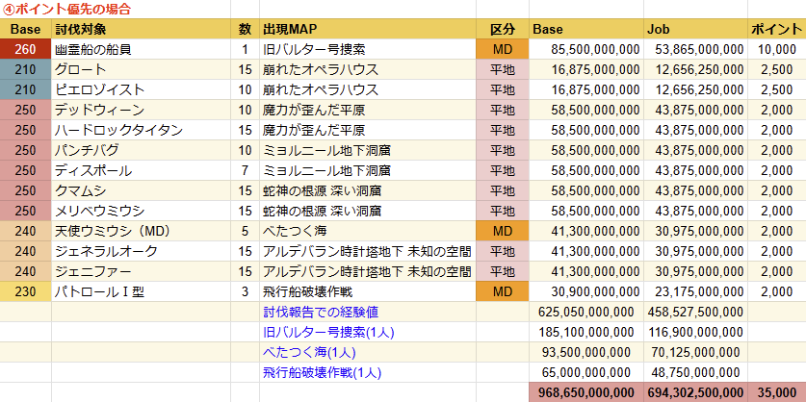Click the value 30,900,000,000
The width and height of the screenshot is (806, 402).
point(595,291)
